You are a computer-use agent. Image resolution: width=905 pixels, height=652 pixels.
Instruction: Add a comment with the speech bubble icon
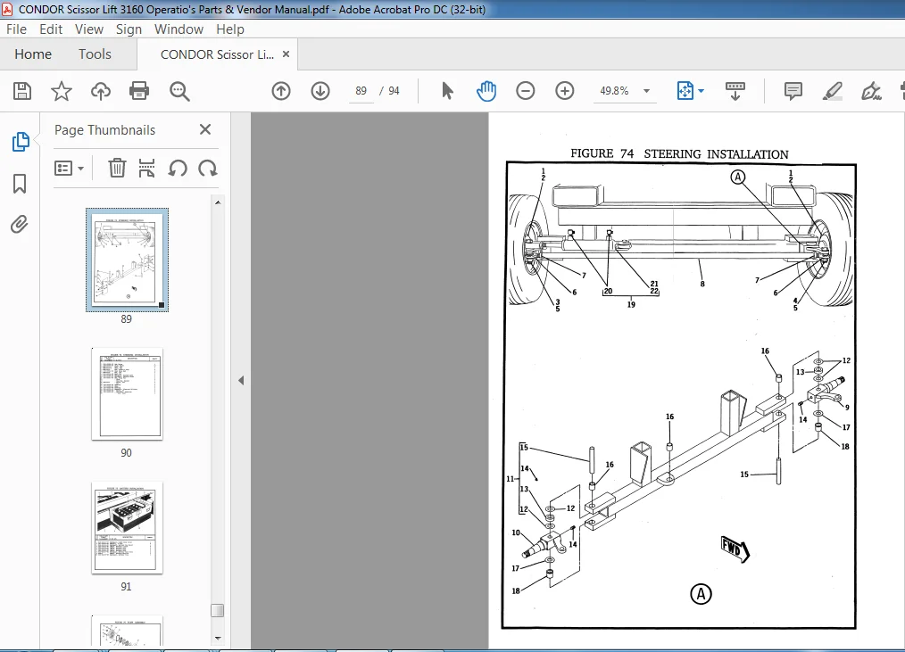(x=793, y=91)
